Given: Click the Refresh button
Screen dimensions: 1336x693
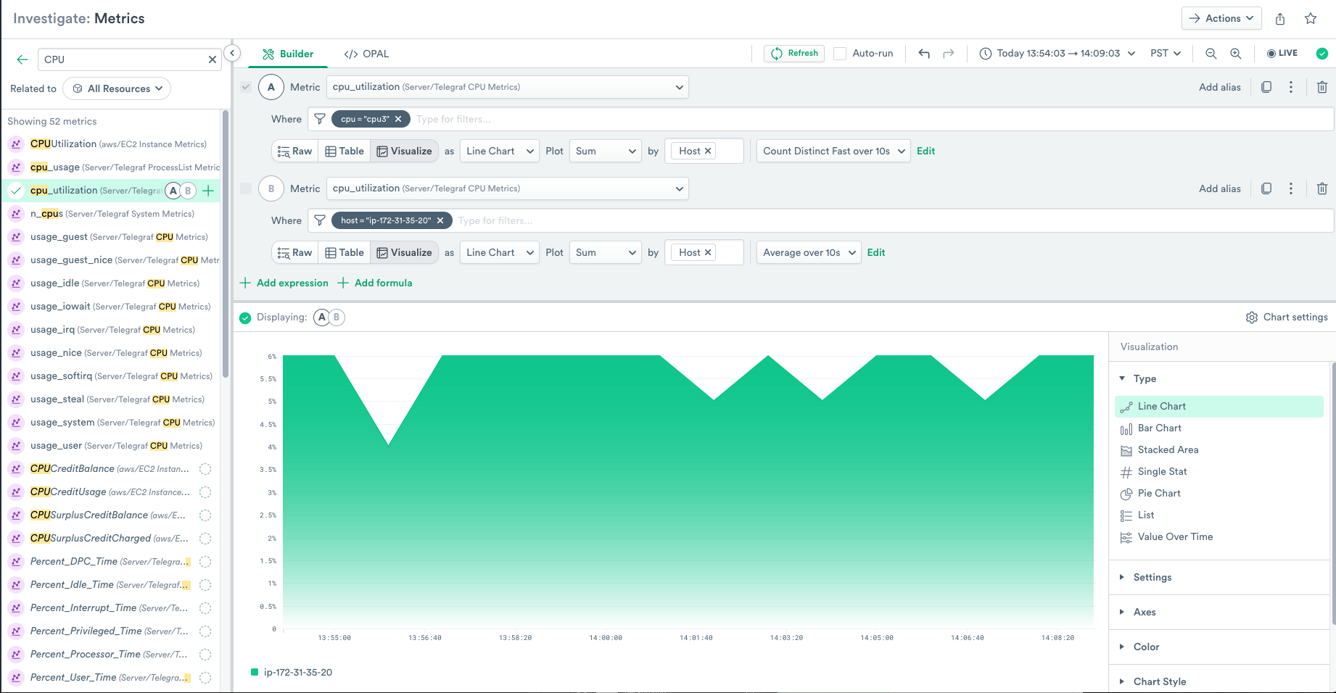Looking at the screenshot, I should [x=794, y=54].
